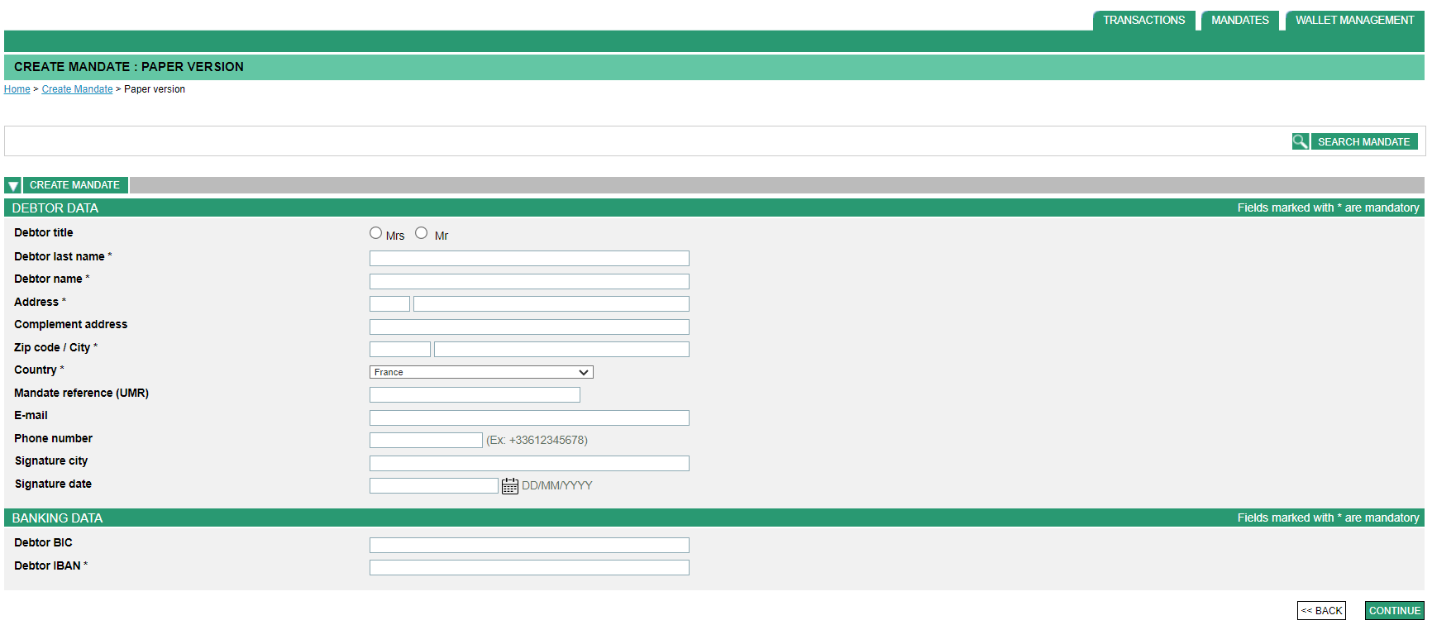Screen dimensions: 1432x625
Task: Follow the Home breadcrumb link
Action: point(17,89)
